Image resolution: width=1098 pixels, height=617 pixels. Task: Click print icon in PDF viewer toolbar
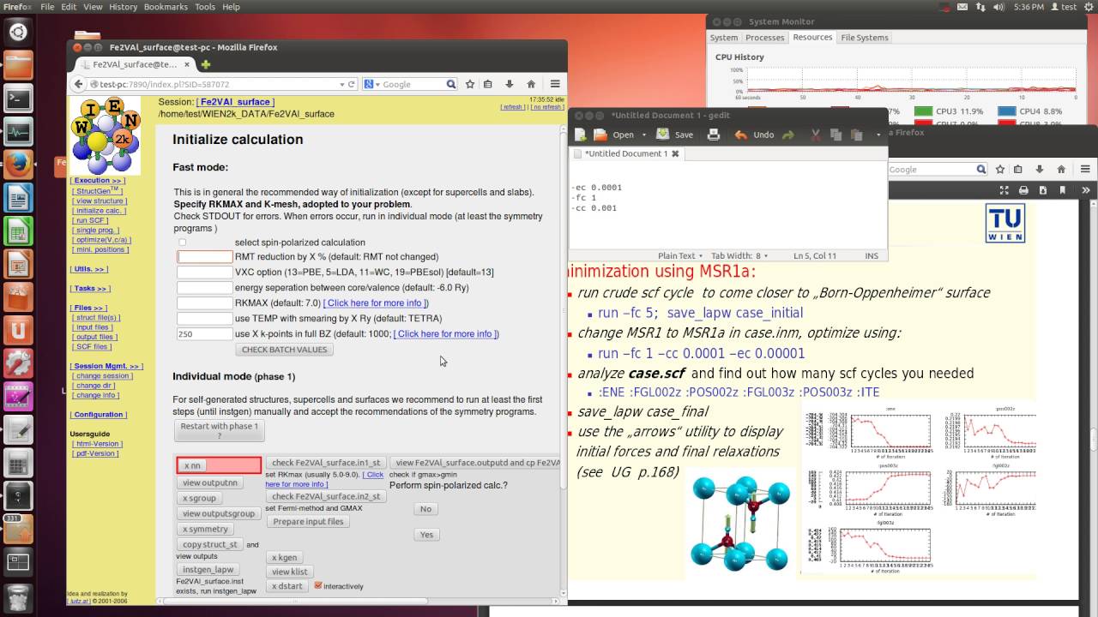(1023, 190)
